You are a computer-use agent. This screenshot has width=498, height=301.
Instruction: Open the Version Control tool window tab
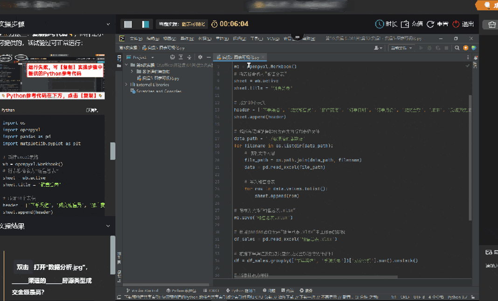(142, 291)
